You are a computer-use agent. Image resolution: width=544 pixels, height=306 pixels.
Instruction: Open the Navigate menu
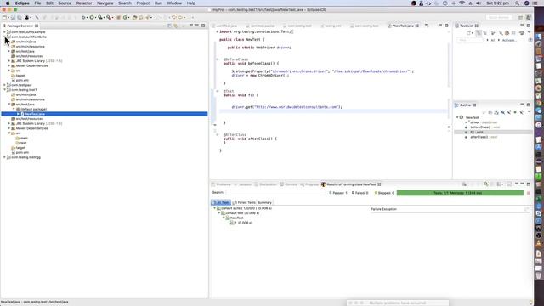(x=105, y=3)
